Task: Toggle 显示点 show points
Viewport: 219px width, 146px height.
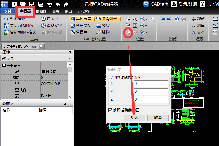Action: (50, 19)
